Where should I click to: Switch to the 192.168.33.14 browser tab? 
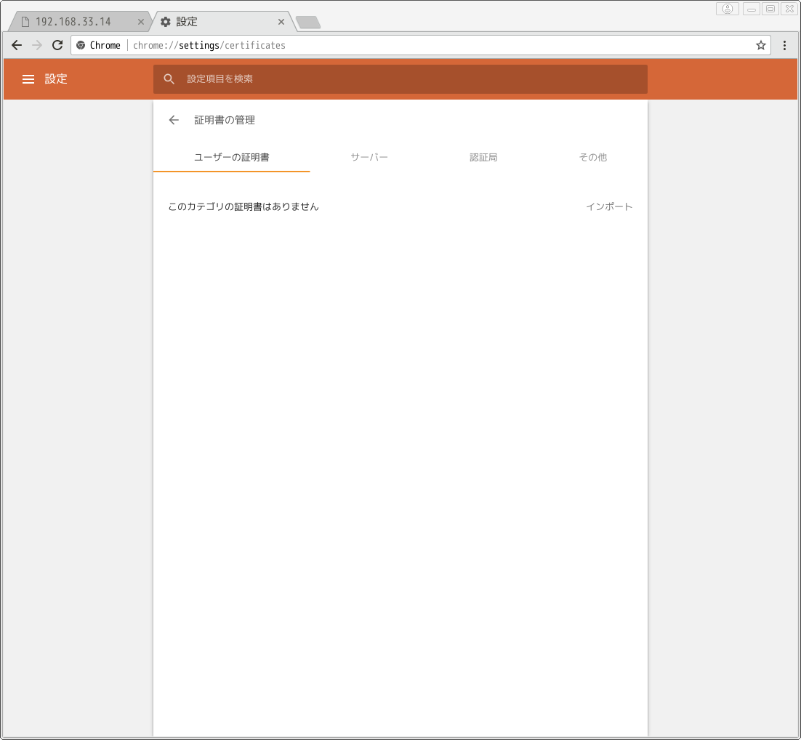(x=73, y=22)
